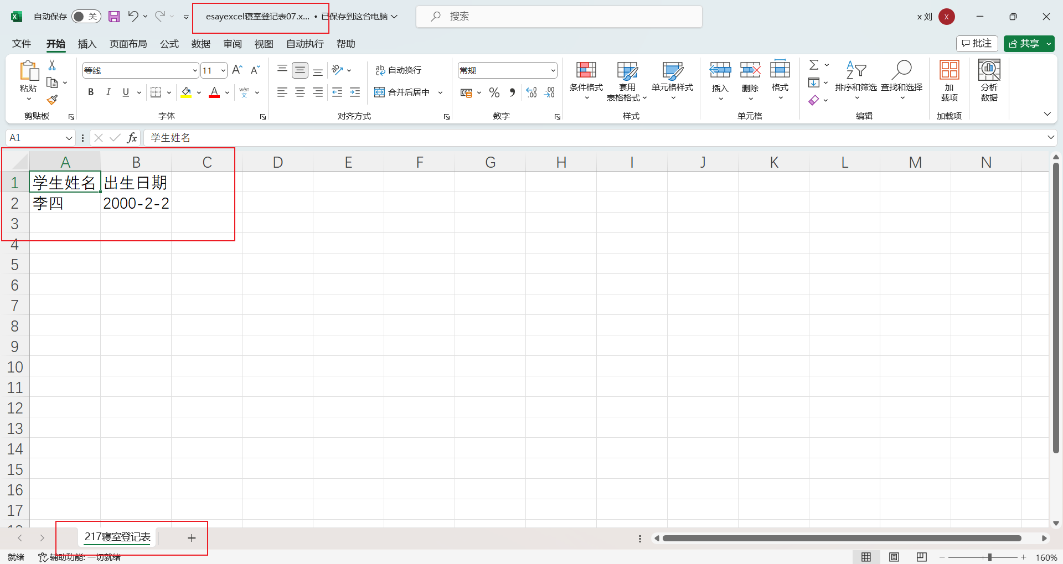
Task: Click the Format Painter brush icon
Action: (x=53, y=100)
